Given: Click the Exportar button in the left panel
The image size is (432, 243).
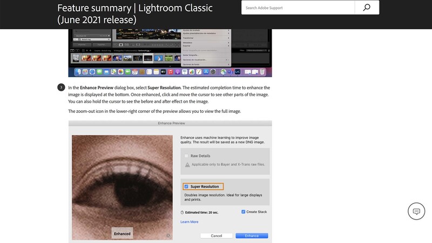Looking at the screenshot, I should tap(102, 45).
